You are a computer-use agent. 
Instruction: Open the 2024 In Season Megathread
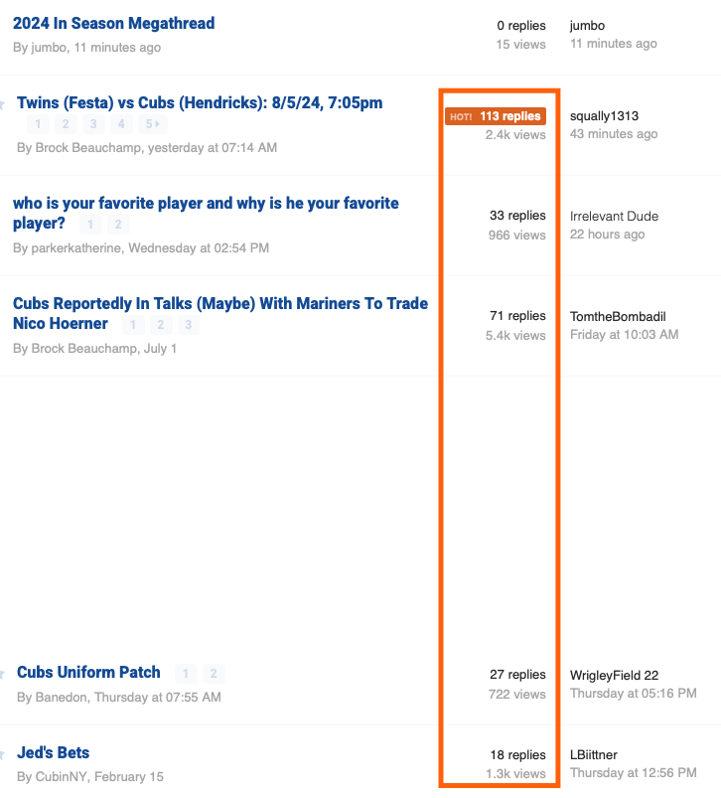coord(113,23)
